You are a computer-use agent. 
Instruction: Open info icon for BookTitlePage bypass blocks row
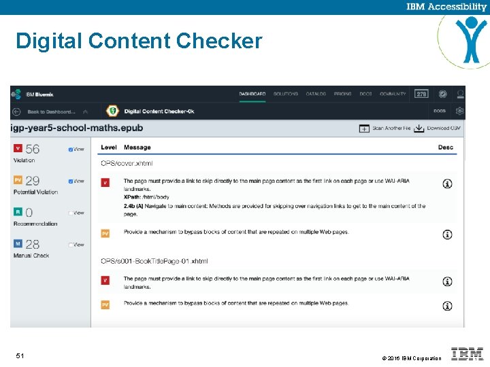[x=447, y=306]
